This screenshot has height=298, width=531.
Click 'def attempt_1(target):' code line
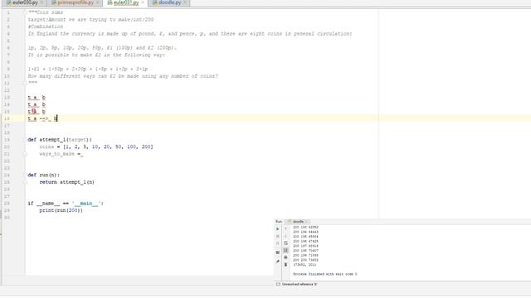coord(60,140)
